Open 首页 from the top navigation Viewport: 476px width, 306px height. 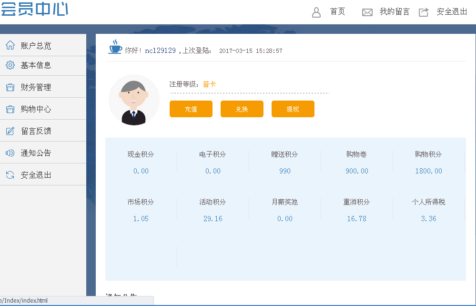(x=337, y=12)
